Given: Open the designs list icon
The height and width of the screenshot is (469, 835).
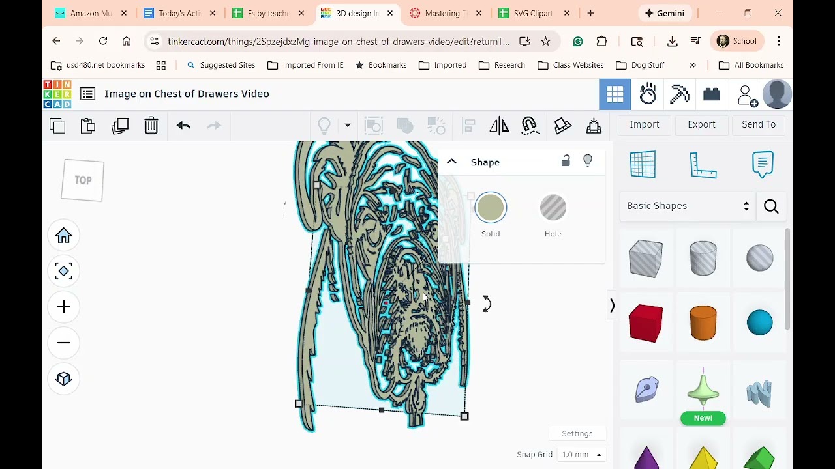Looking at the screenshot, I should tap(88, 94).
